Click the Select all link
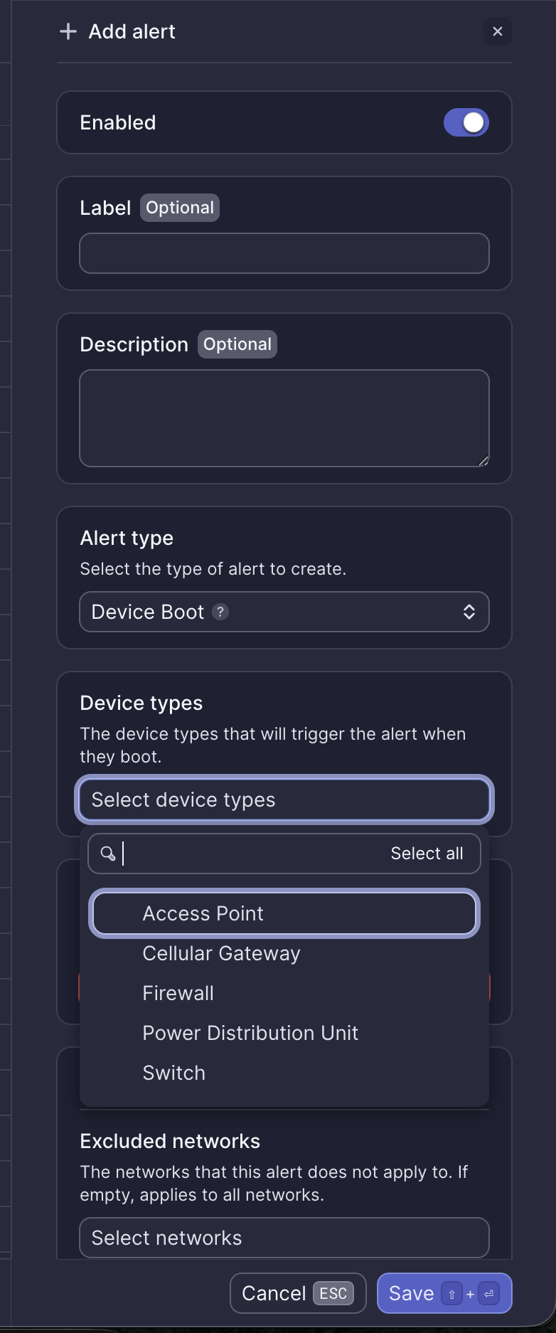556x1333 pixels. (x=427, y=854)
